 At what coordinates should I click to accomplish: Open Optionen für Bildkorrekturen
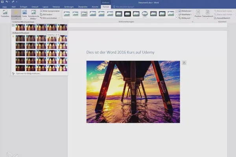pyautogui.click(x=28, y=73)
